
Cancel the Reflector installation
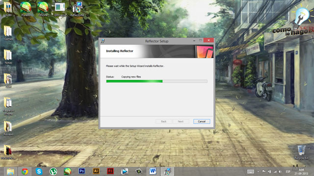(202, 121)
